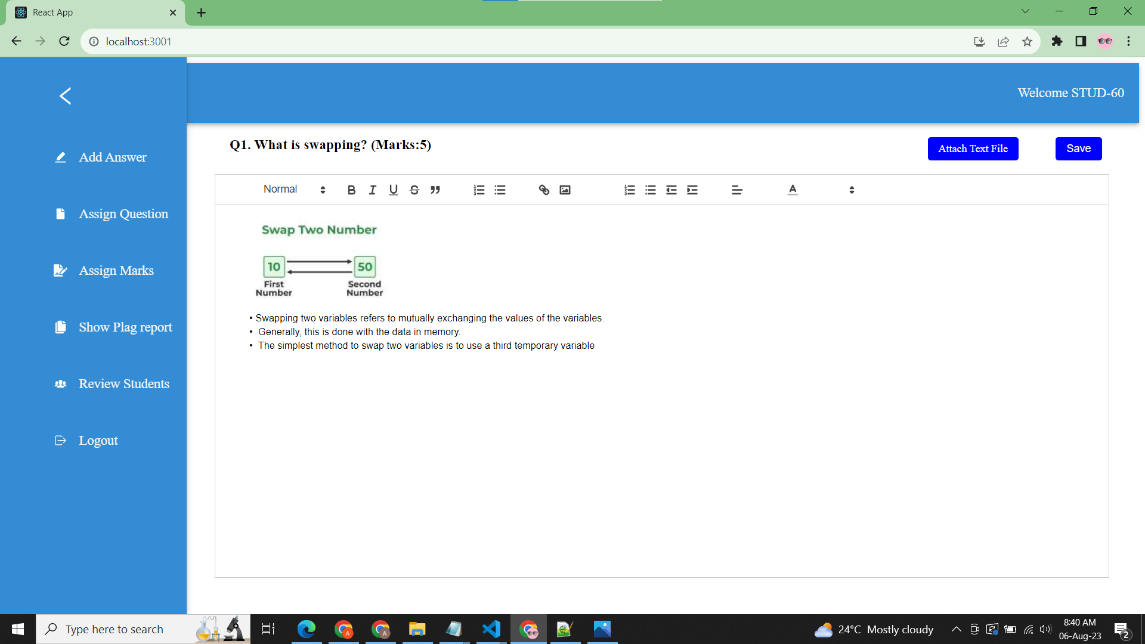The width and height of the screenshot is (1145, 644).
Task: Apply blockquote formatting from toolbar
Action: (x=435, y=190)
